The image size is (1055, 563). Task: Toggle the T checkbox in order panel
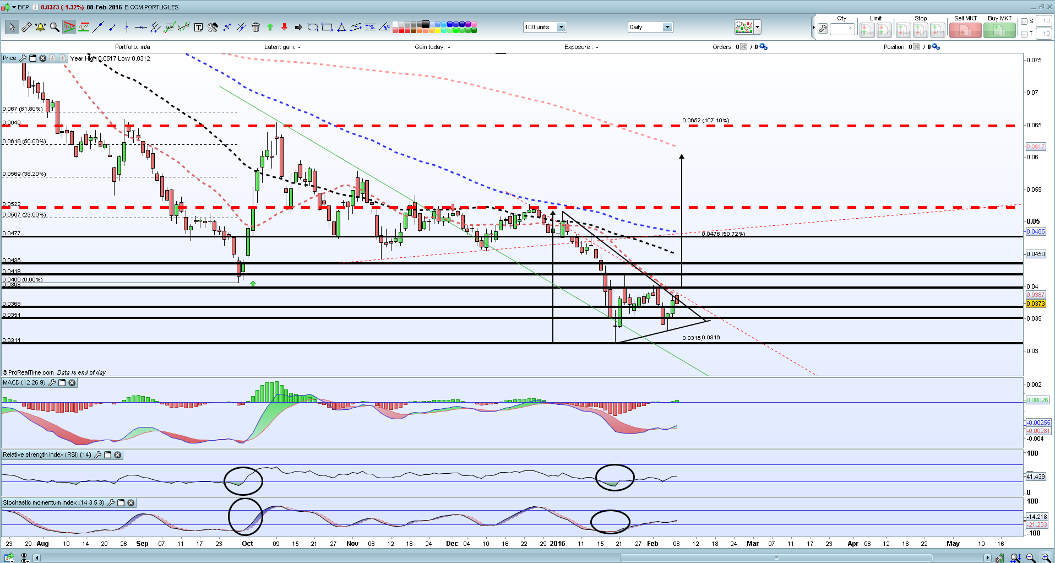(x=1024, y=34)
